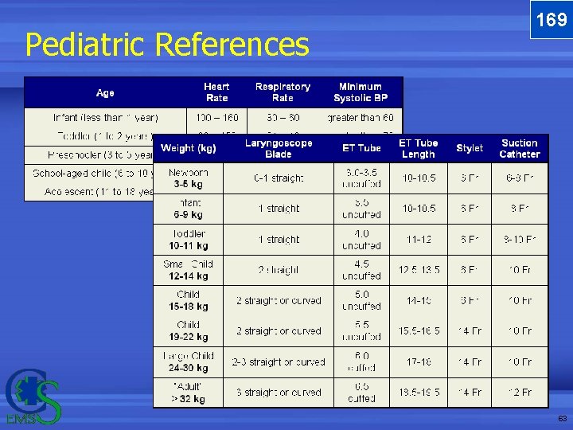
Task: Click the 8-10 Fr suction catheter cell
Action: click(520, 240)
